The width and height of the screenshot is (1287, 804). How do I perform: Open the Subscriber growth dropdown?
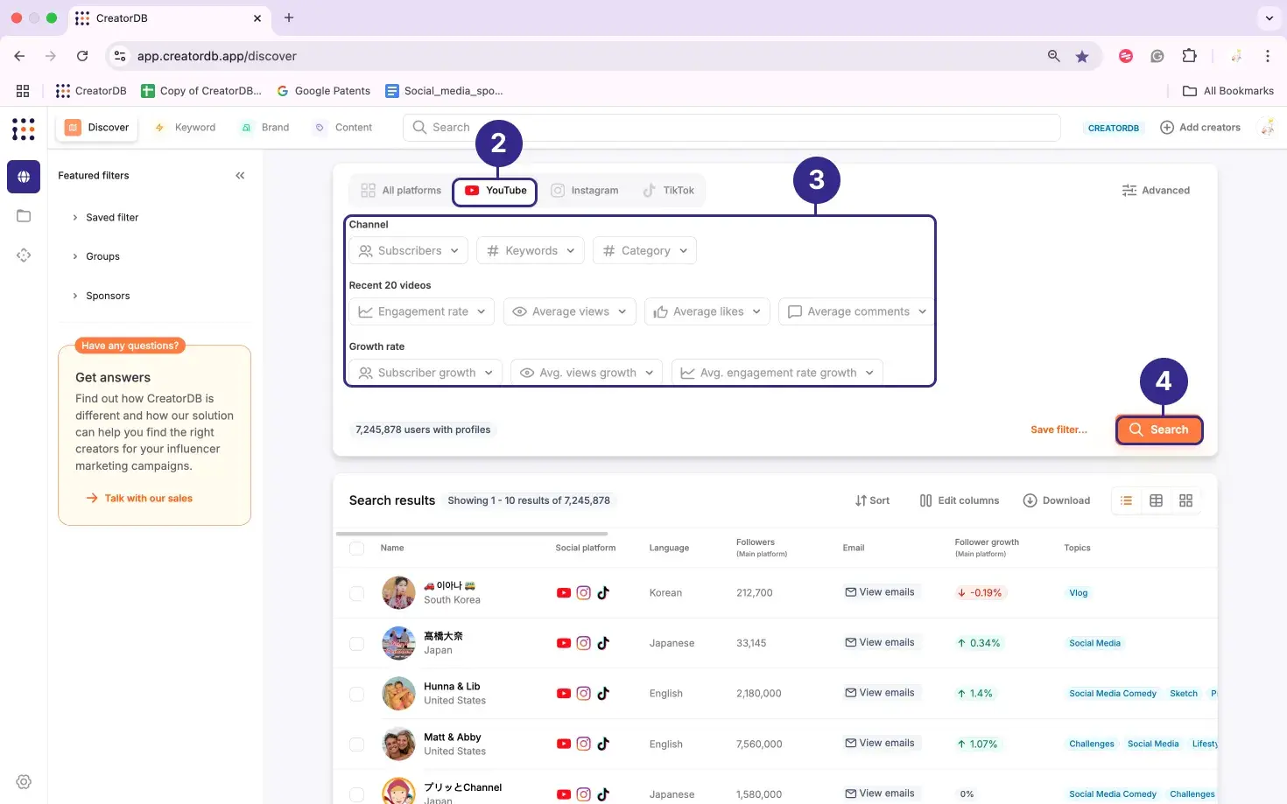point(425,373)
